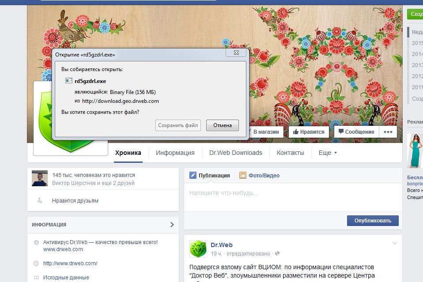Click the book icon beside Исходные данные
The image size is (423, 282).
(x=36, y=278)
